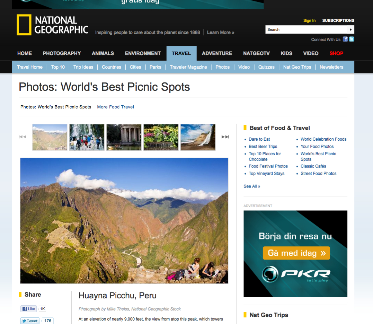Like the page on Facebook
The height and width of the screenshot is (324, 373).
[x=28, y=309]
